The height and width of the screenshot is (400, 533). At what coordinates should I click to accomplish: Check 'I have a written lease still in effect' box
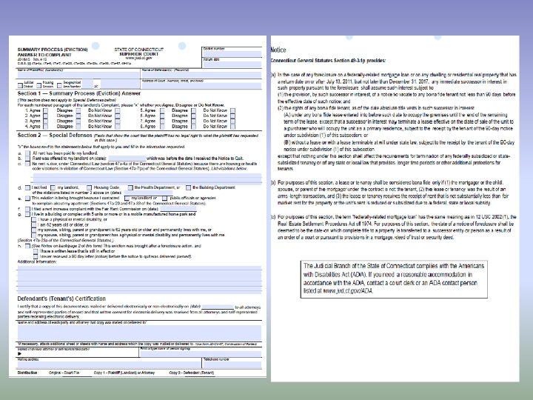[36, 251]
